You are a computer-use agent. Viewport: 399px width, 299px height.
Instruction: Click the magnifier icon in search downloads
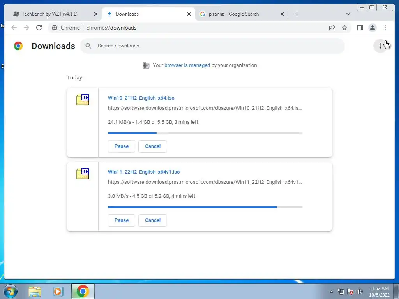point(88,46)
